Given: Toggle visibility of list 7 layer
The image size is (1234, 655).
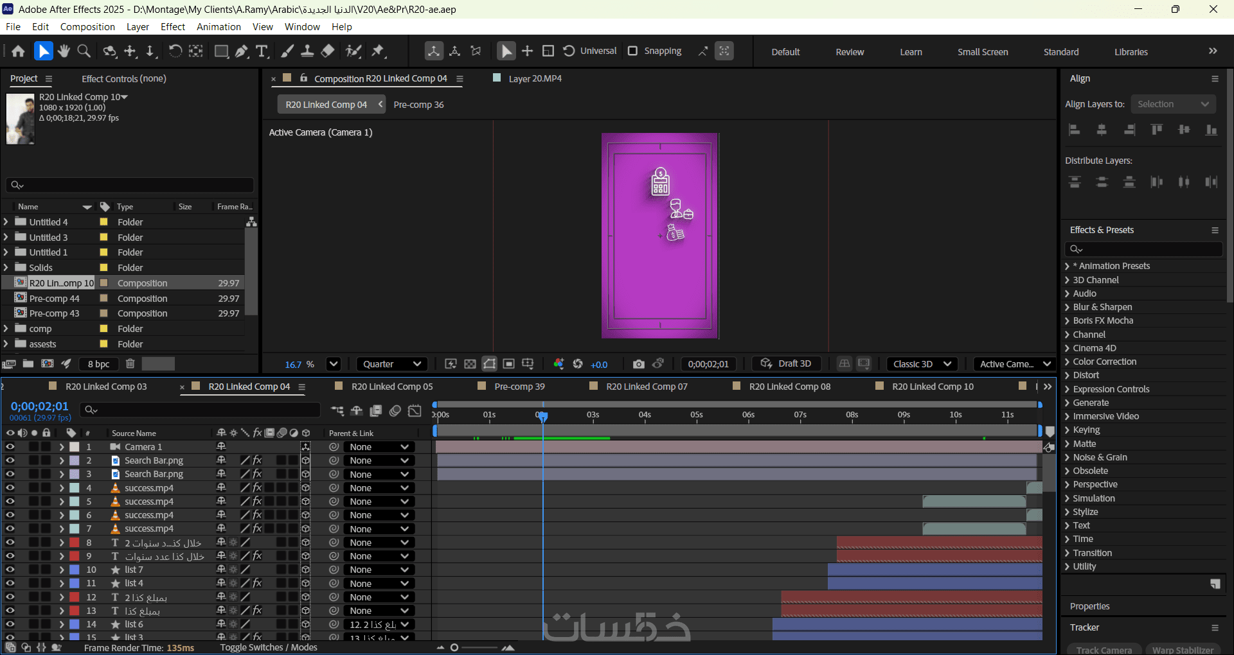Looking at the screenshot, I should (x=10, y=570).
